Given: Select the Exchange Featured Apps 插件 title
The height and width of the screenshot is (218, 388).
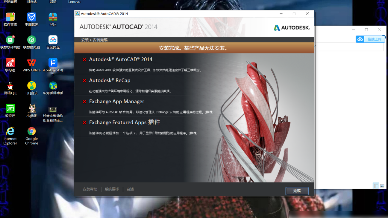Looking at the screenshot, I should coord(125,122).
